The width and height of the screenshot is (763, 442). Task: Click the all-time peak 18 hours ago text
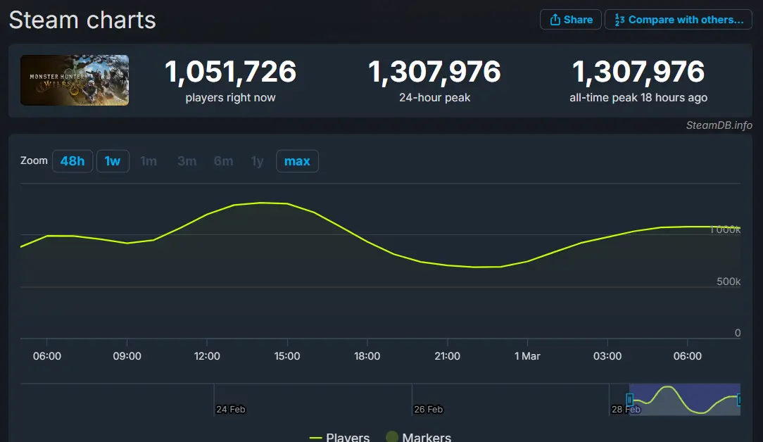[638, 98]
